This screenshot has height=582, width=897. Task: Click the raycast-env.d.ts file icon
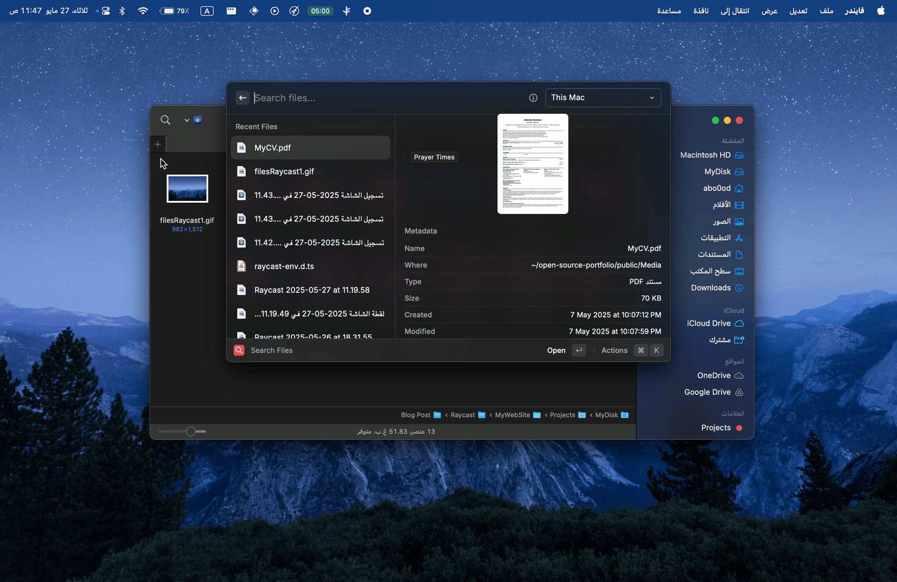pos(241,266)
